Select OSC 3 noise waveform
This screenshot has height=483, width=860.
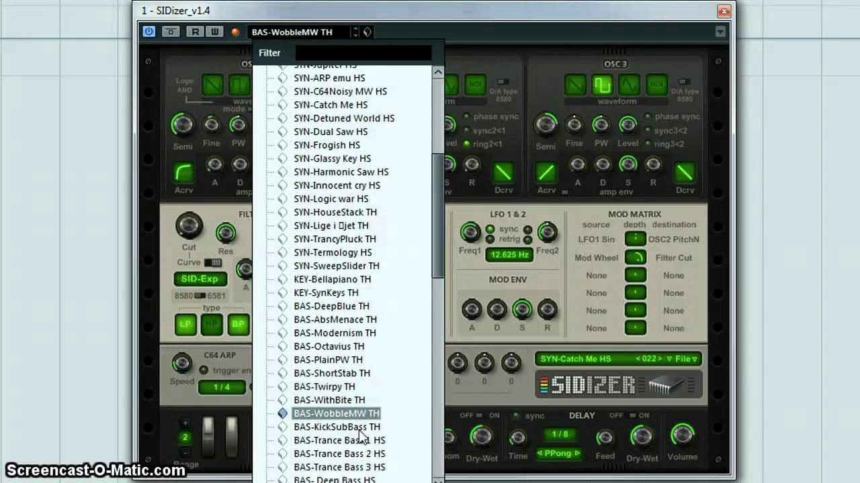pos(656,85)
